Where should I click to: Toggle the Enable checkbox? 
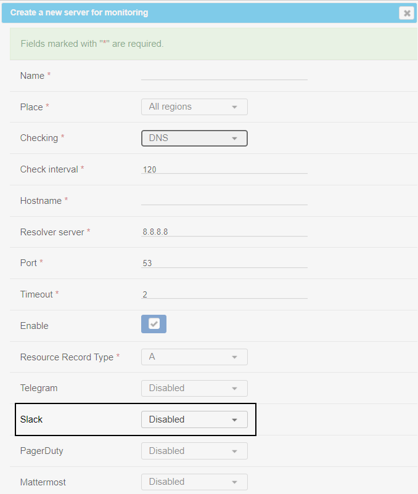(154, 324)
